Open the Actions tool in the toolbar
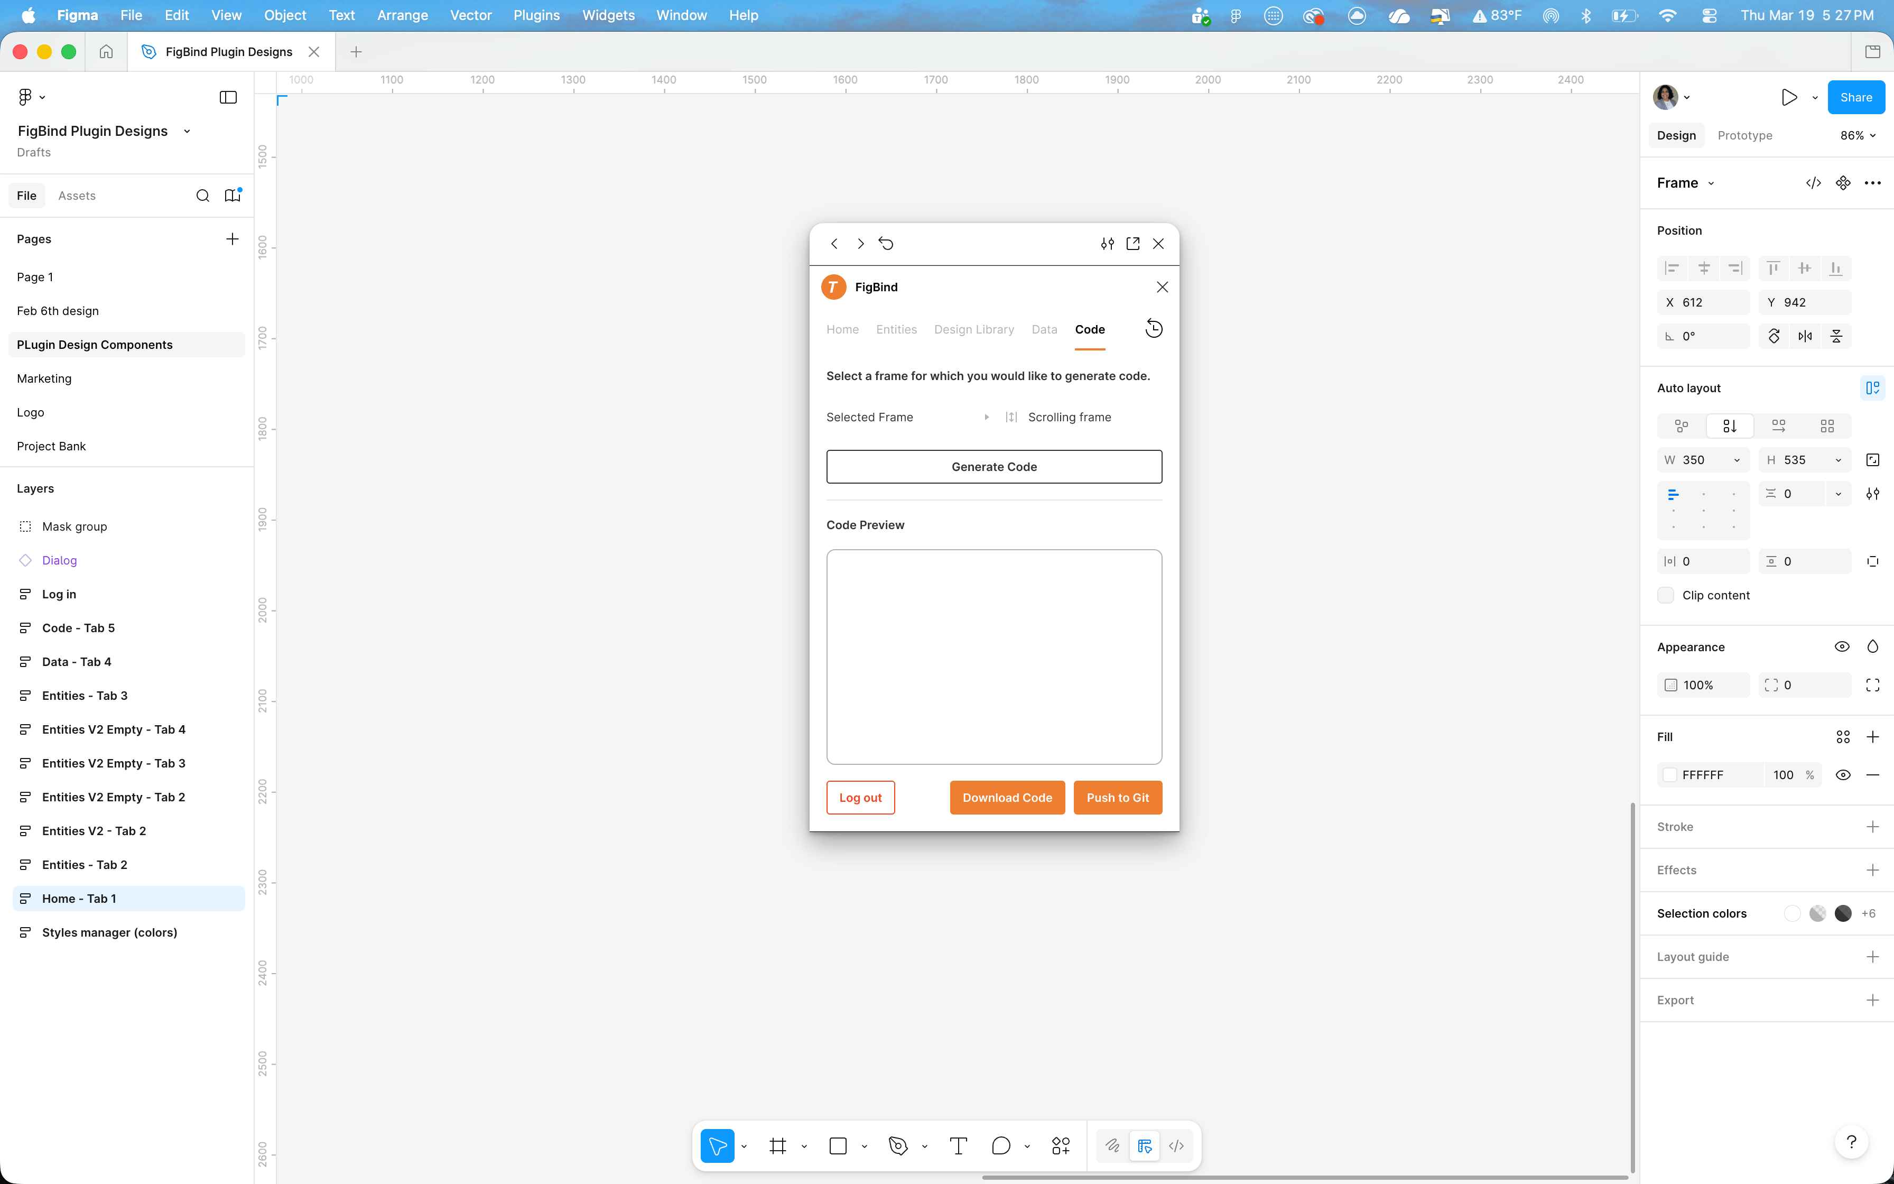Screen dimensions: 1894x1184 pyautogui.click(x=1061, y=1145)
